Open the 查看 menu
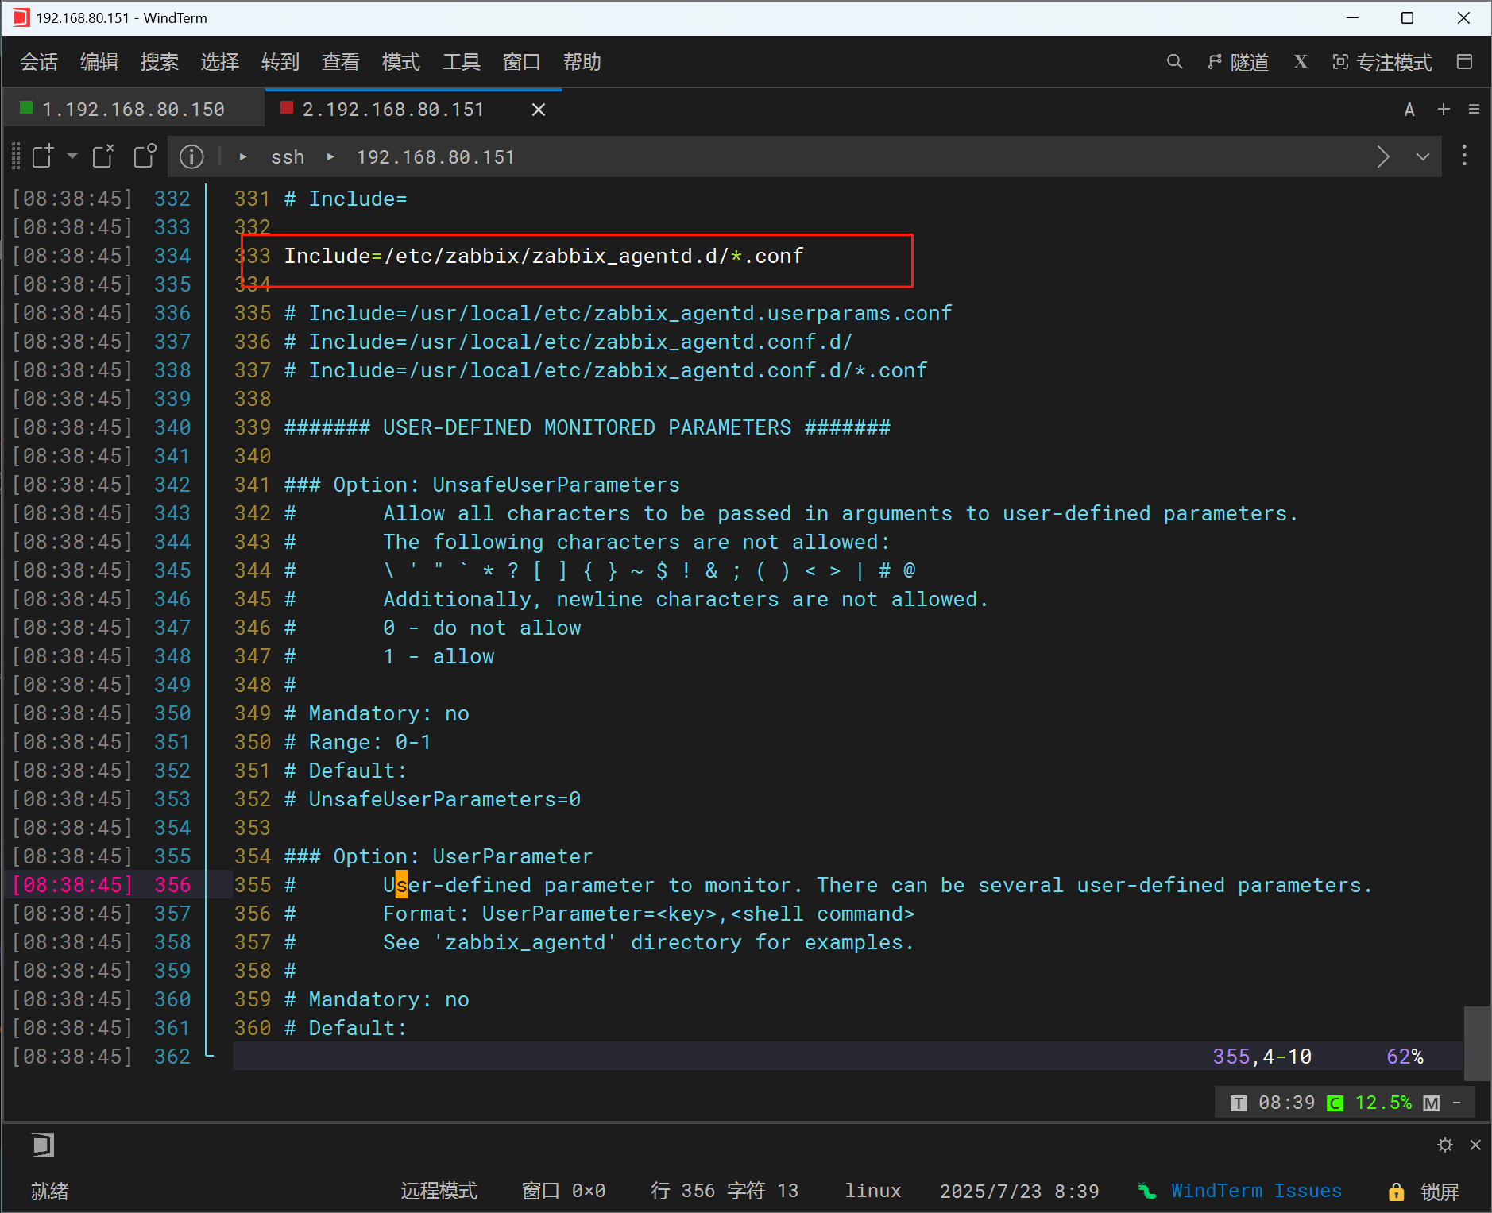This screenshot has width=1492, height=1213. click(x=341, y=62)
